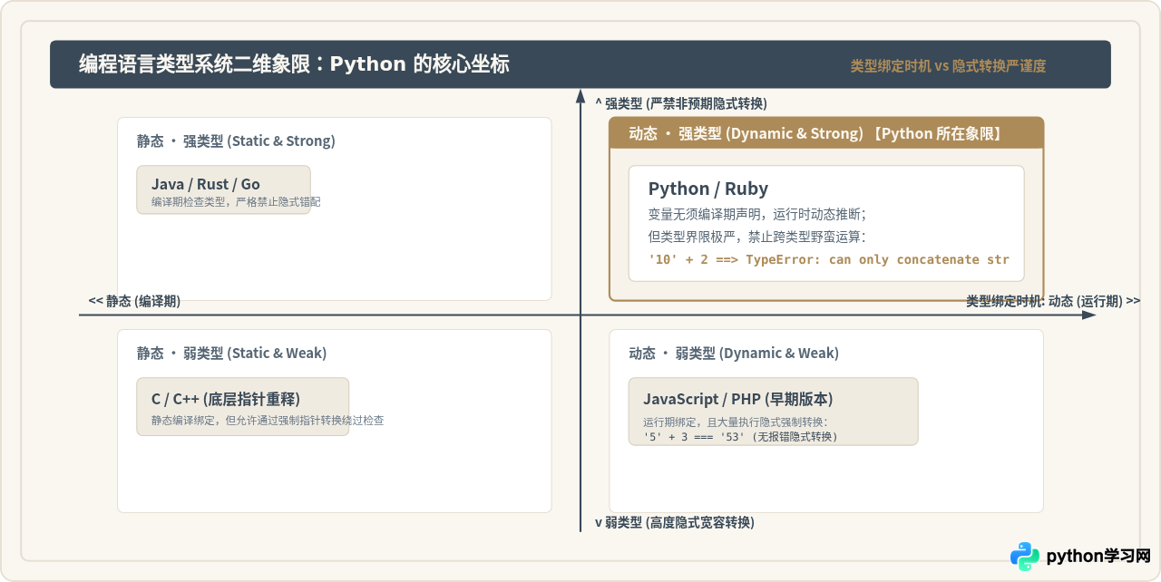
Task: Click the '动态 · 强类型 (Dynamic & Strong)' header
Action: (x=826, y=133)
